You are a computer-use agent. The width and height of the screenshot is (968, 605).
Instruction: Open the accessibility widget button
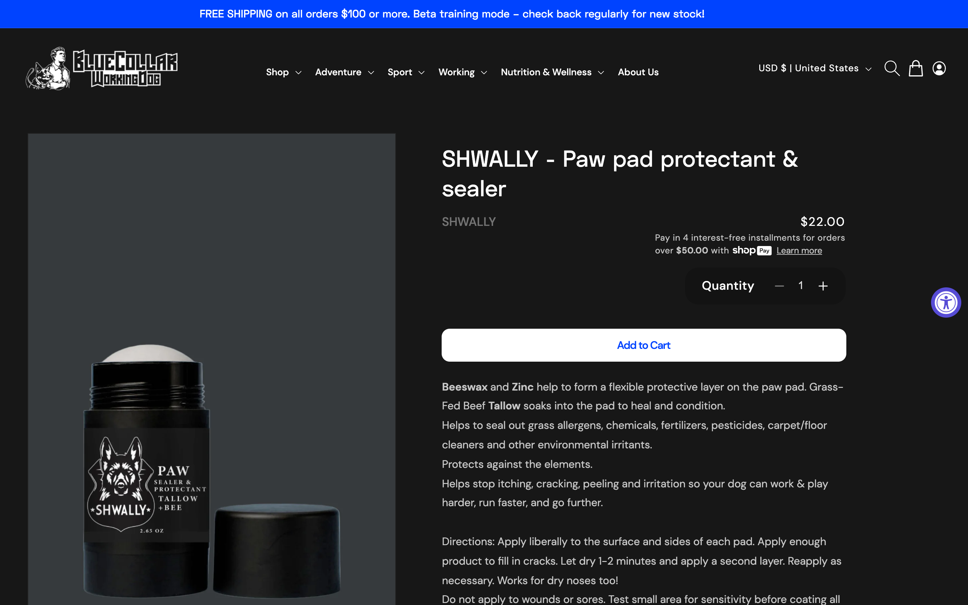946,302
